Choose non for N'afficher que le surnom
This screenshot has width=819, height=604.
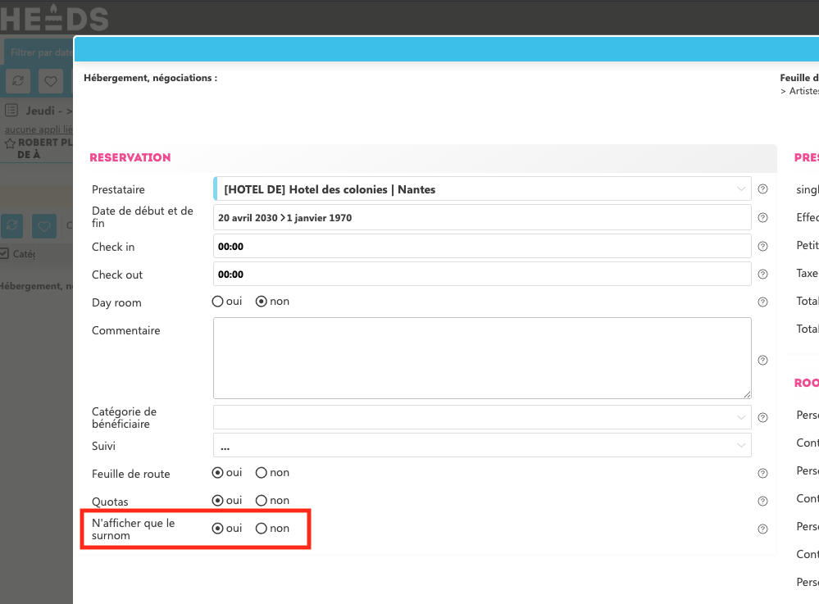click(x=262, y=529)
